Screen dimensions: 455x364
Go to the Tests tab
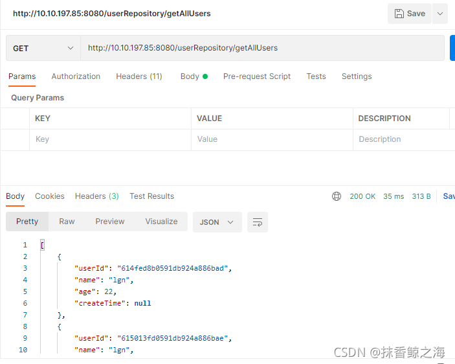316,76
